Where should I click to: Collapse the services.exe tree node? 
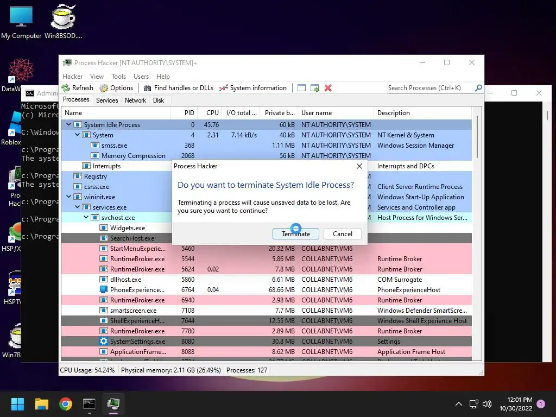(77, 207)
